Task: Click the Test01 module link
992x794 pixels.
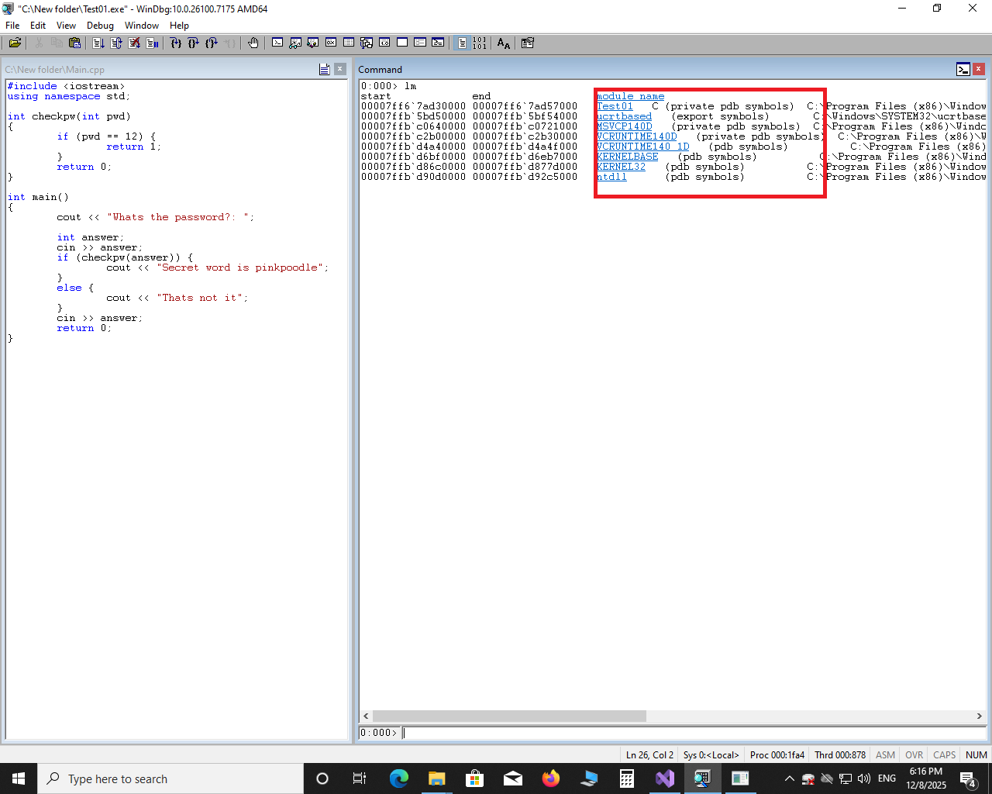Action: pos(615,106)
